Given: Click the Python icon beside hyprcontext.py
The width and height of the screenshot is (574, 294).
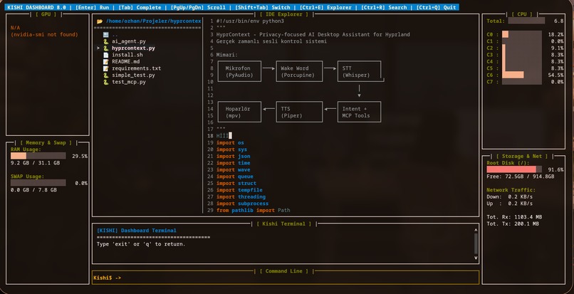Looking at the screenshot, I should [x=106, y=48].
